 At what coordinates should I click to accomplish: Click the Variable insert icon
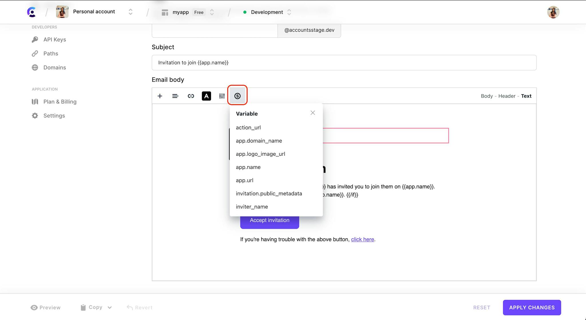click(237, 96)
